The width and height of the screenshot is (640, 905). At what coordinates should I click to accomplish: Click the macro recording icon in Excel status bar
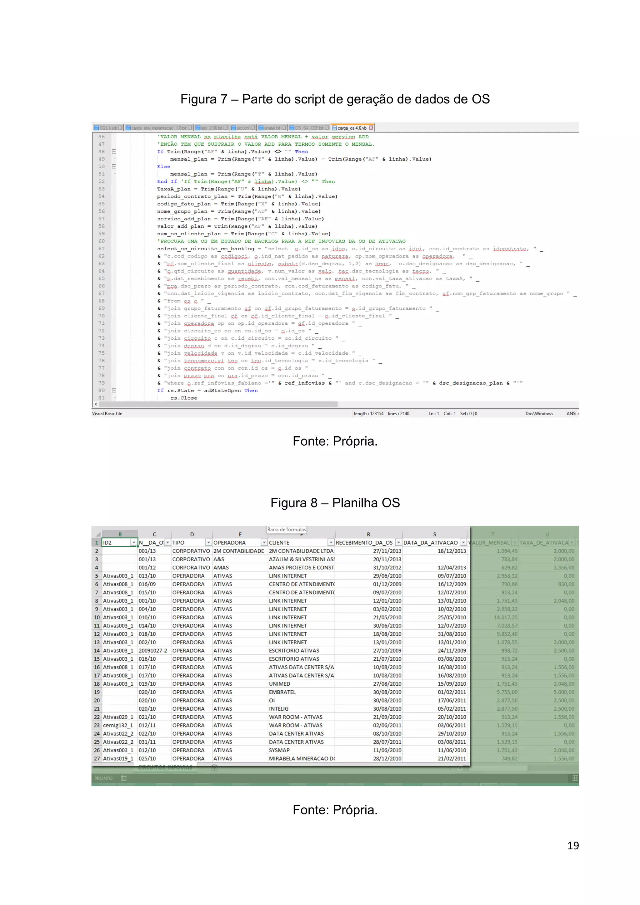[x=124, y=778]
